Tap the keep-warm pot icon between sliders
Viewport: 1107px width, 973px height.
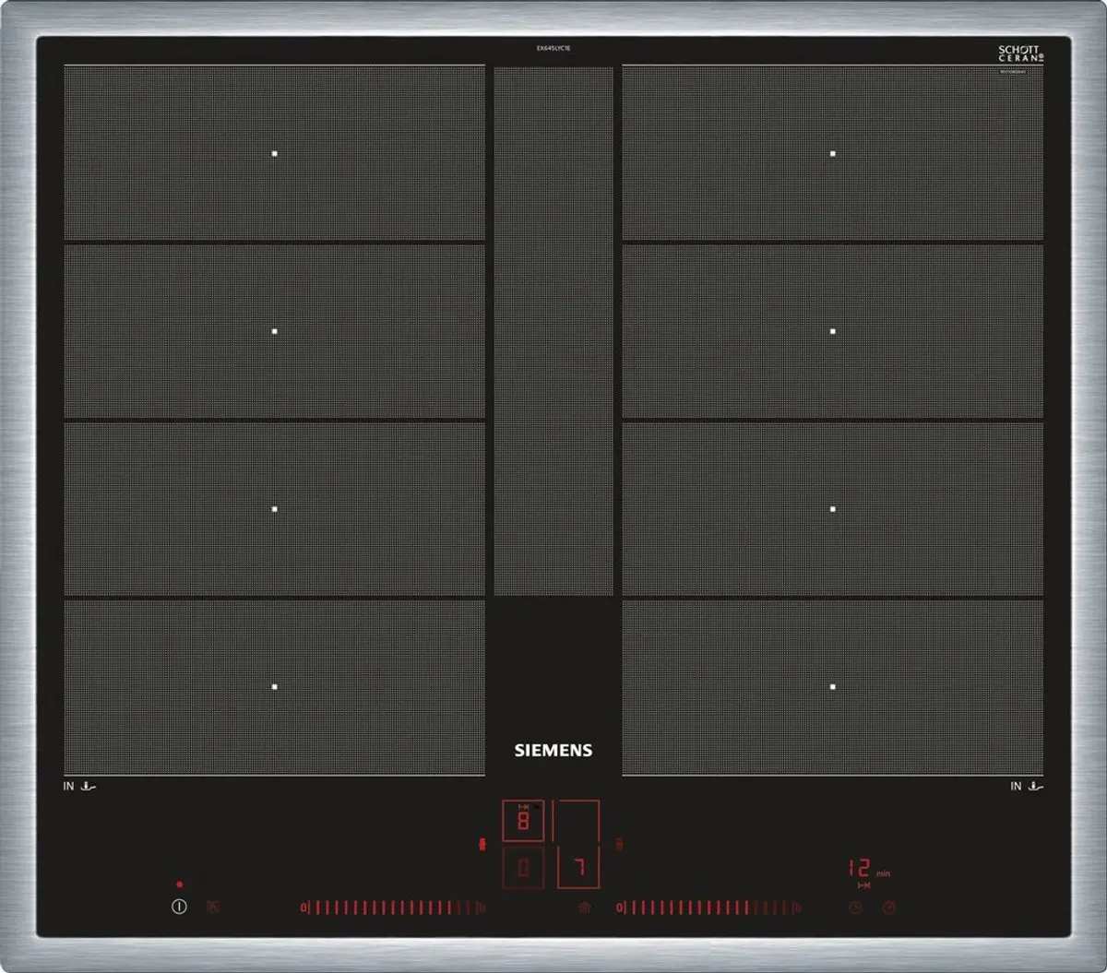click(584, 908)
